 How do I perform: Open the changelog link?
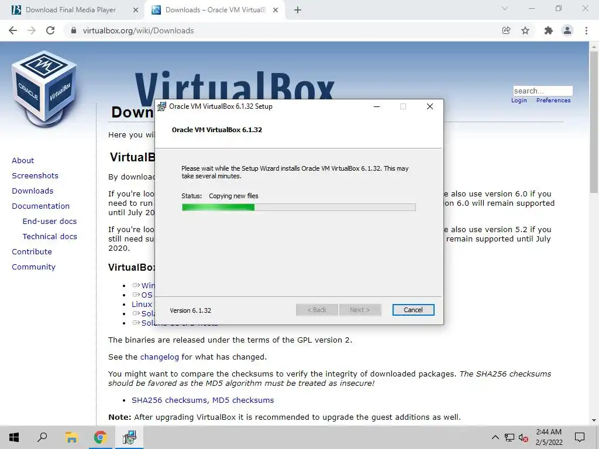[159, 357]
